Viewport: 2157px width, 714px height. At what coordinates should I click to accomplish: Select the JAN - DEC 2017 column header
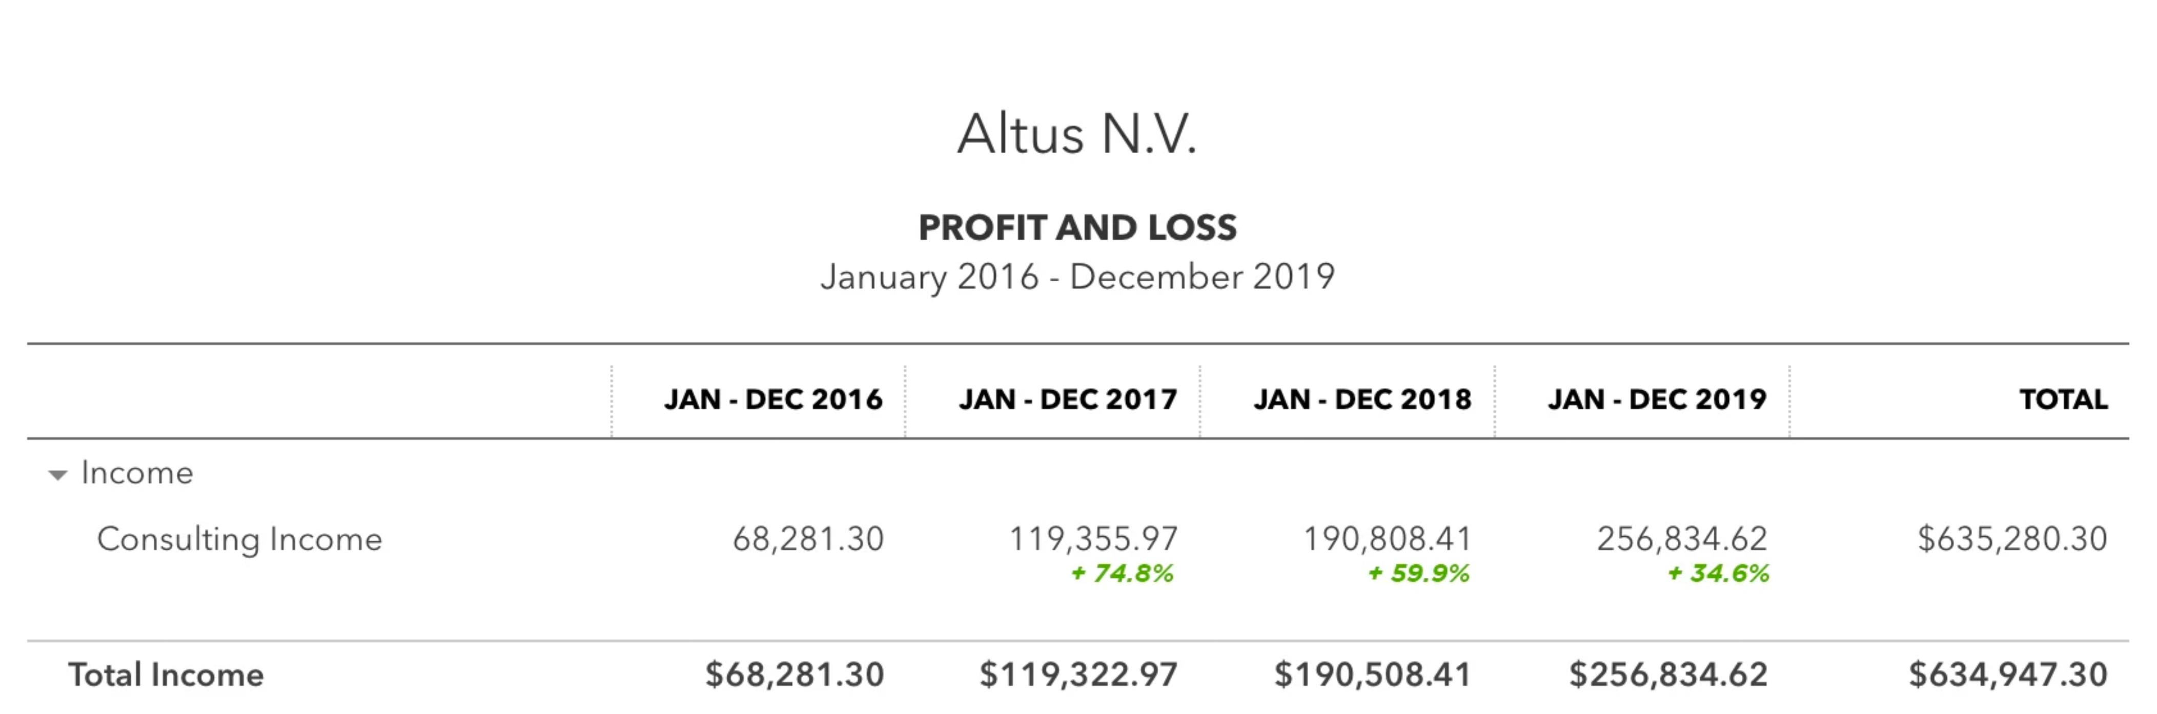pyautogui.click(x=1068, y=400)
